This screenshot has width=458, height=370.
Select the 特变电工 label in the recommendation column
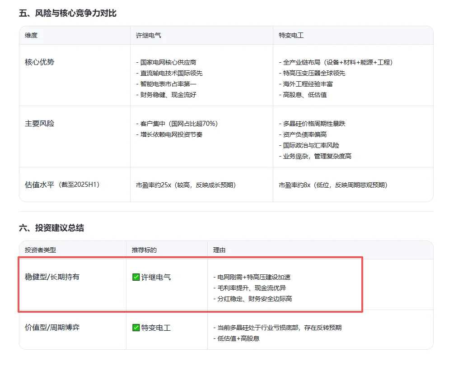(x=155, y=328)
